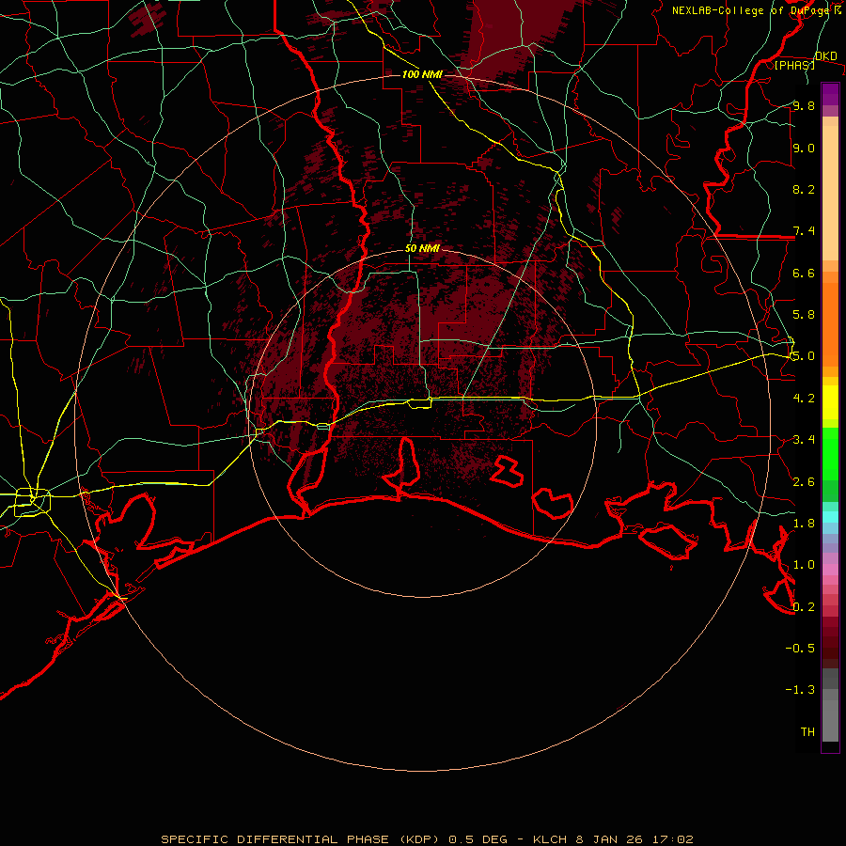Click the -1.3 scale label
Viewport: 846px width, 846px height.
point(800,690)
